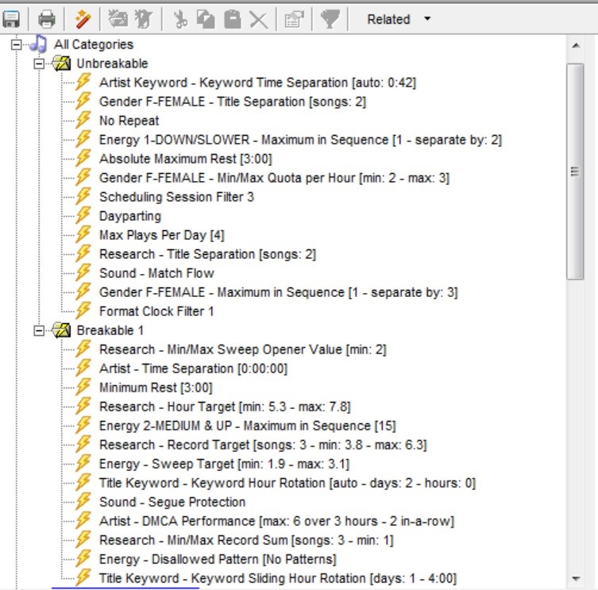Collapse the All Categories tree node
Screen dimensions: 598x590
click(15, 44)
